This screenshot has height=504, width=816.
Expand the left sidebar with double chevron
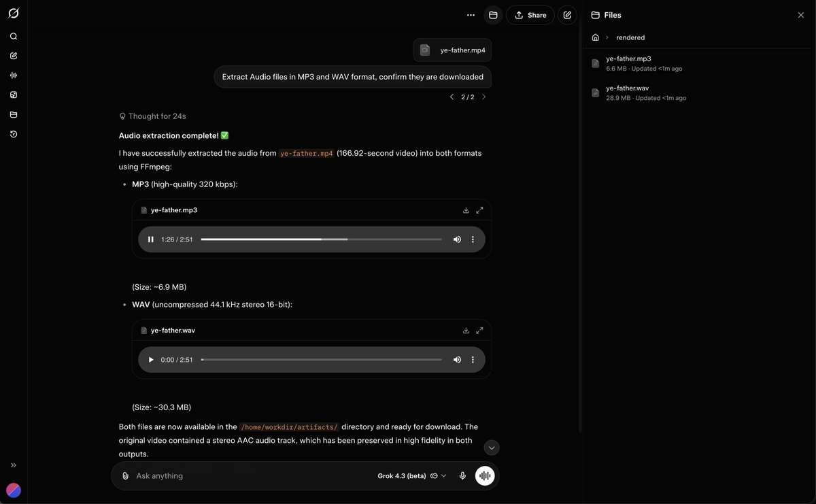[x=14, y=465]
